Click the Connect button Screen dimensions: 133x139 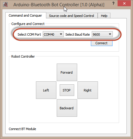[x=102, y=43]
